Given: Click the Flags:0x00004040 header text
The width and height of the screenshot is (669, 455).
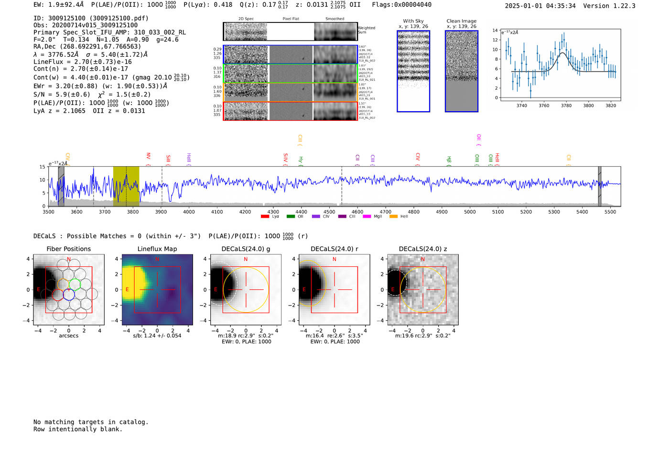Looking at the screenshot, I should click(402, 5).
